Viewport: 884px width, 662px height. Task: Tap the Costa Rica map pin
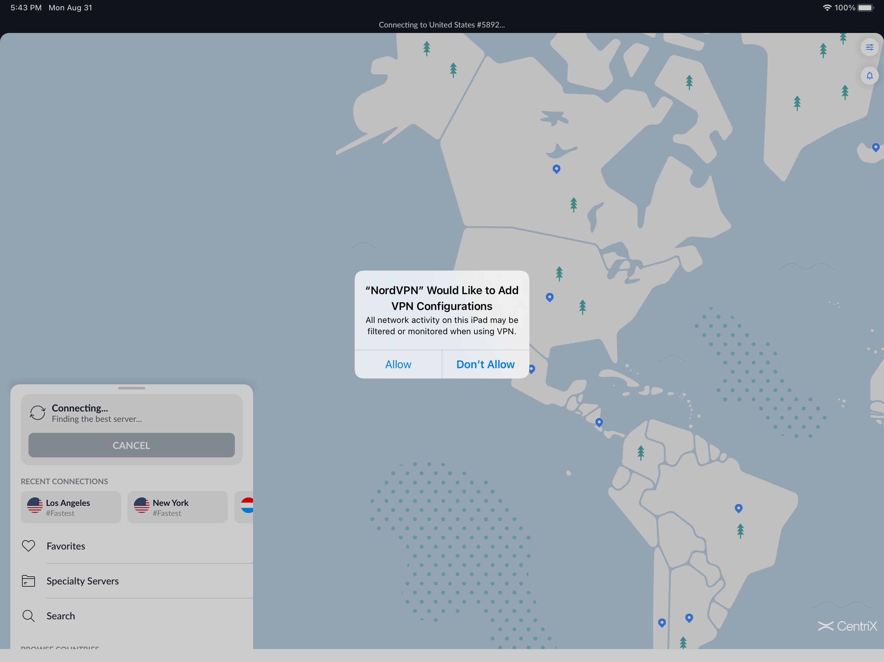pos(599,422)
